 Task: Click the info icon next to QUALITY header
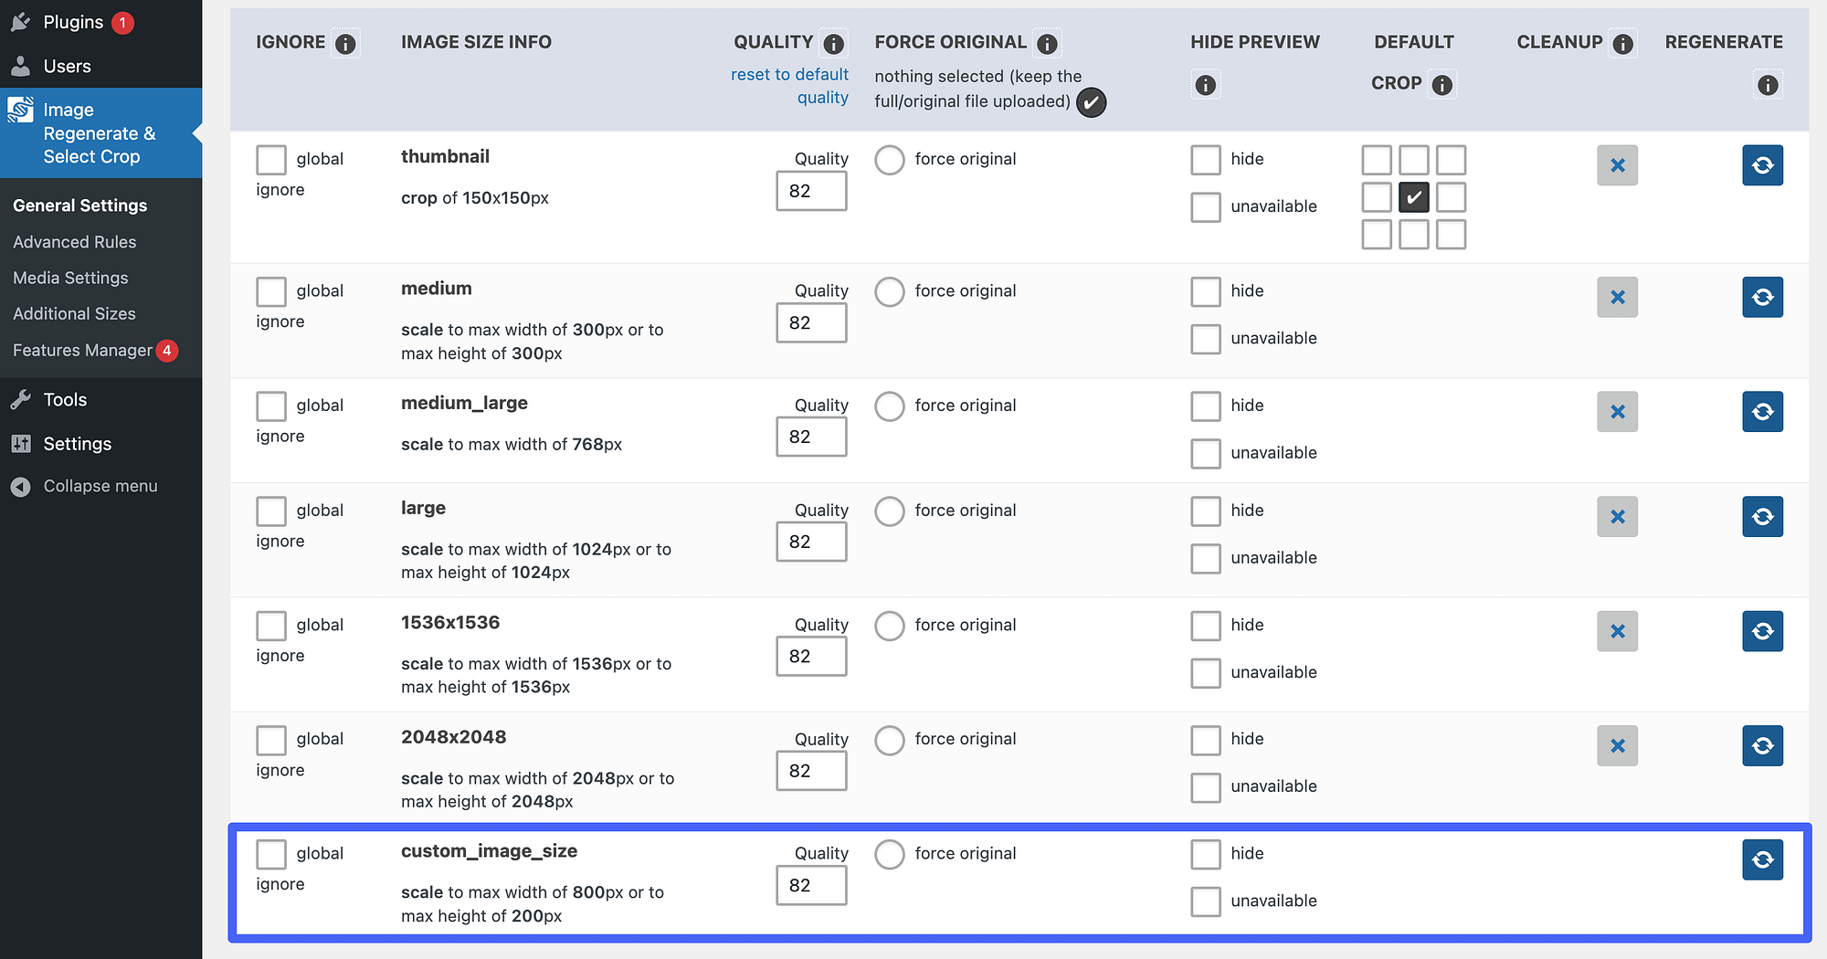point(834,42)
